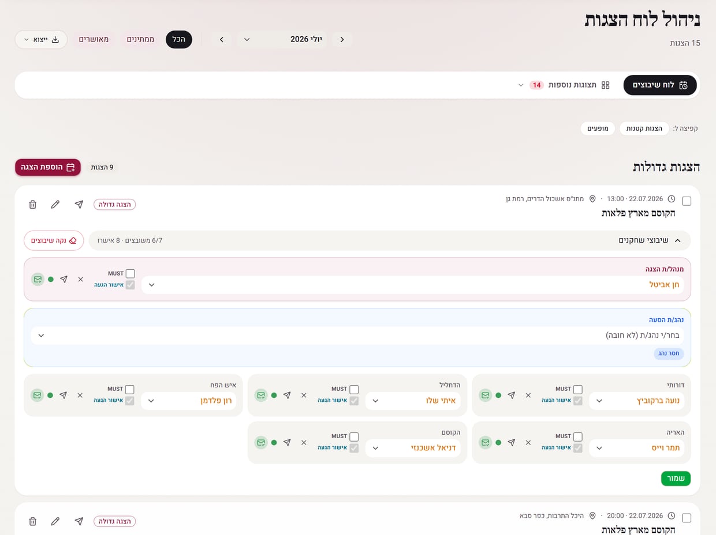Click the הוספת הצגה button
This screenshot has width=716, height=535.
pos(48,167)
